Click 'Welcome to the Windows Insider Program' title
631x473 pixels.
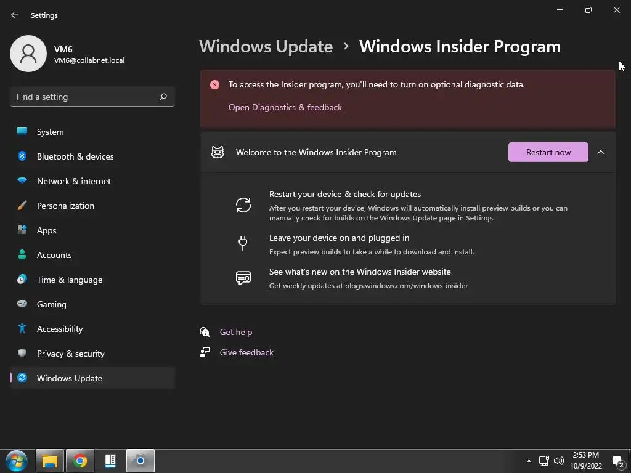click(316, 152)
